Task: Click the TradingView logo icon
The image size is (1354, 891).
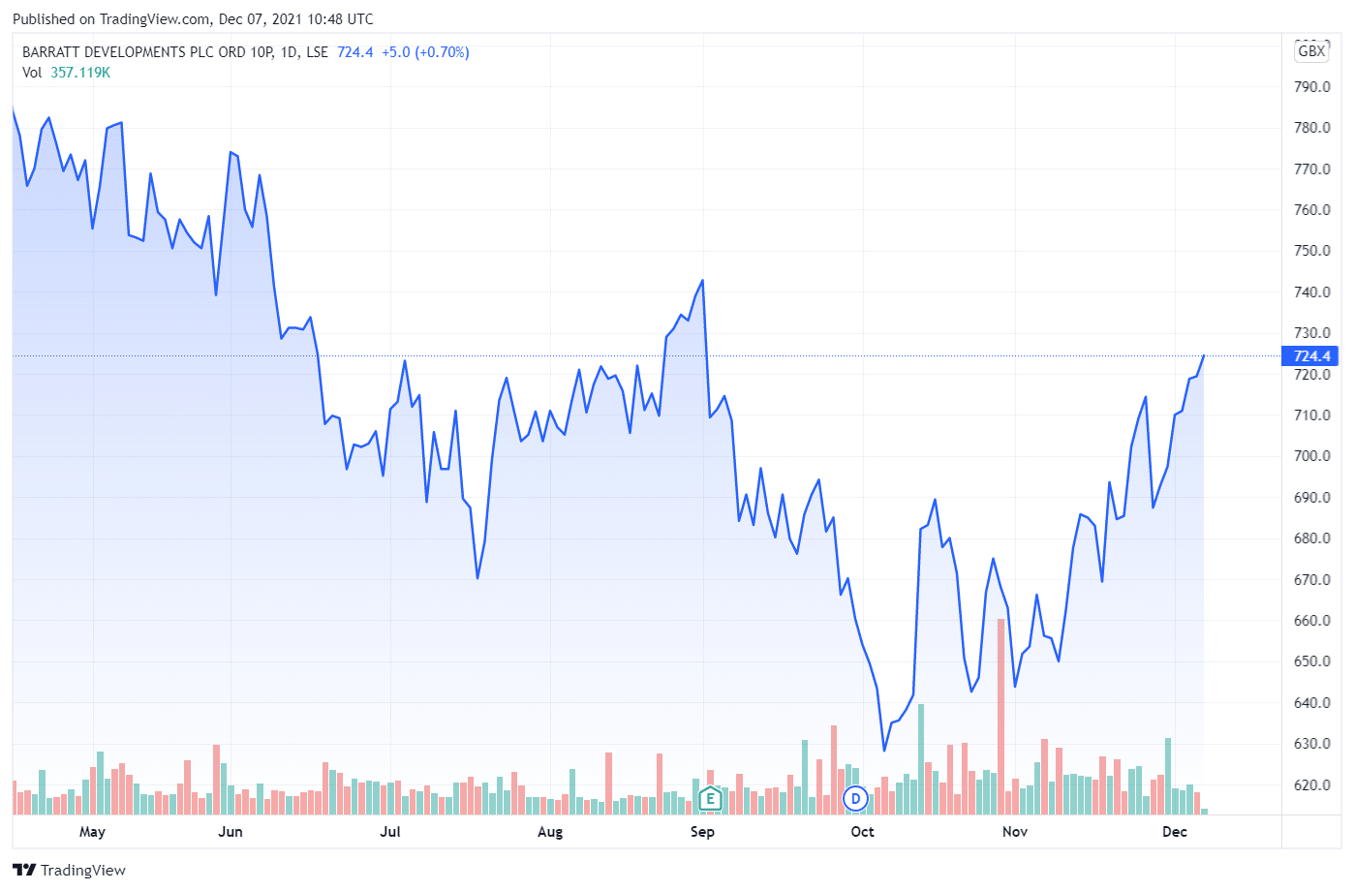Action: point(24,870)
